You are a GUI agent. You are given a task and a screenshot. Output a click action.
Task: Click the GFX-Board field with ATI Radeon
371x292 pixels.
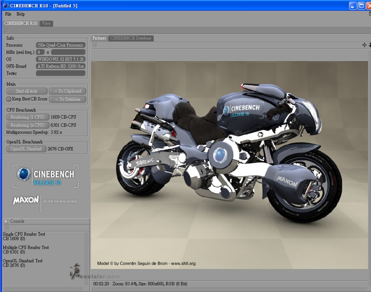61,66
